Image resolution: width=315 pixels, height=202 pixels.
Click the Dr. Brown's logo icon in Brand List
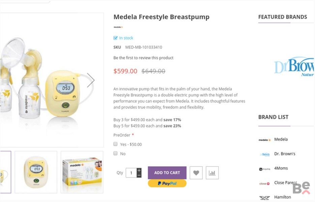point(265,154)
